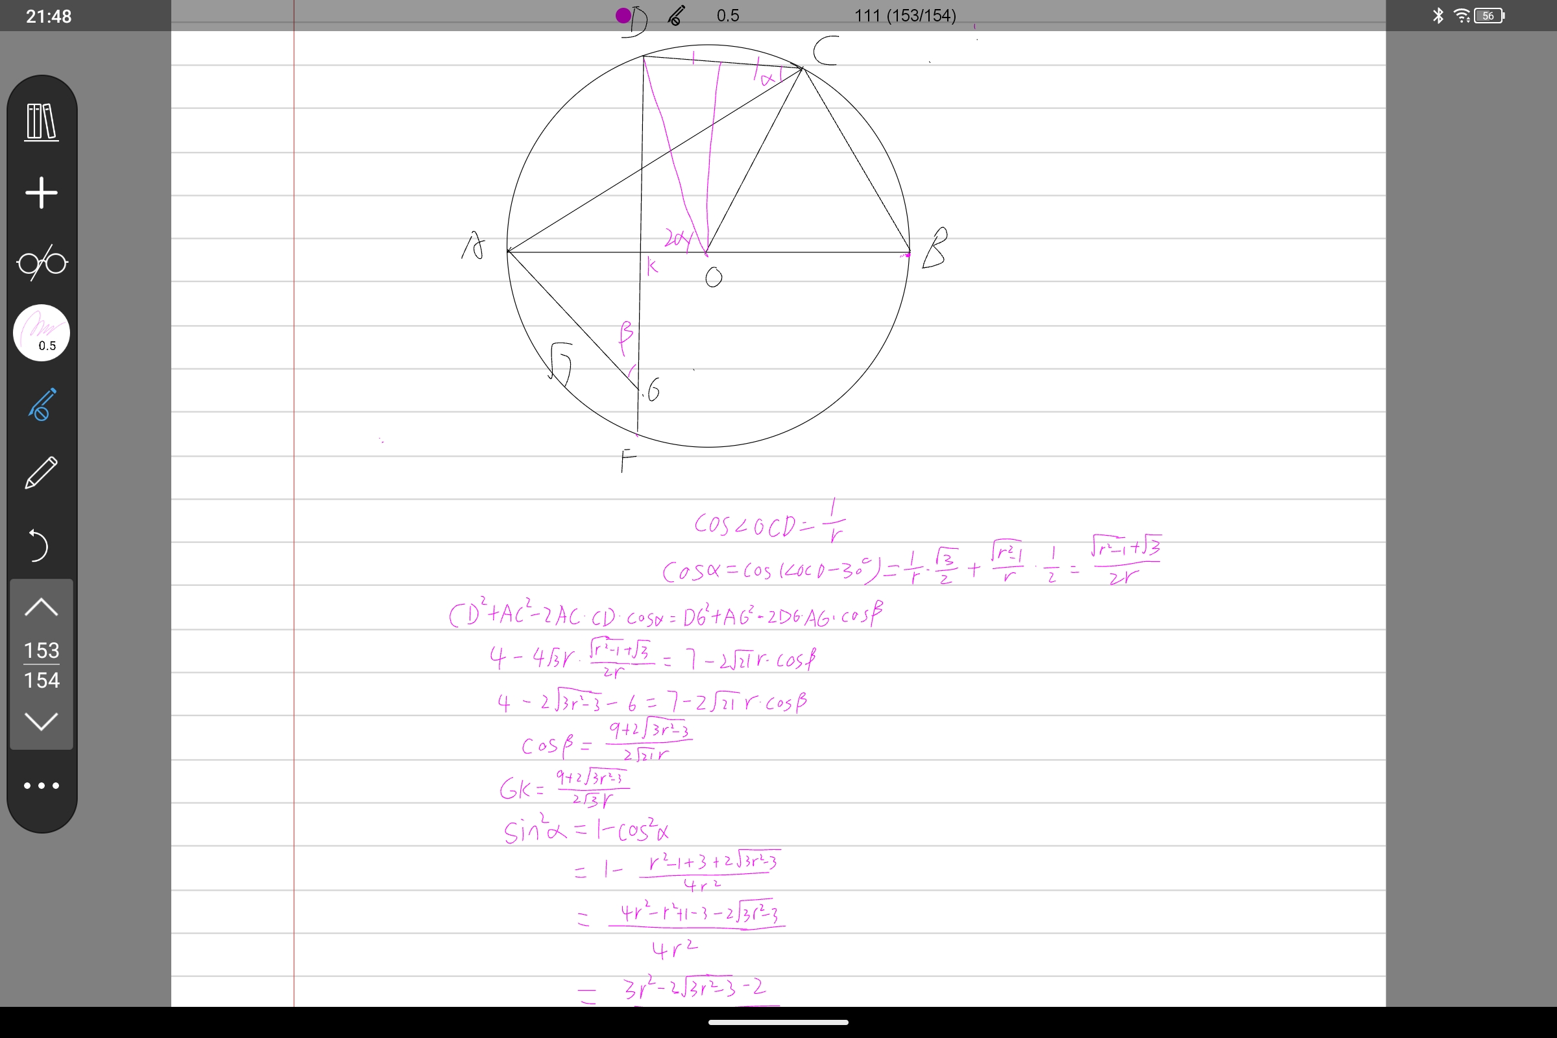
Task: Tap the 21:48 clock in status bar
Action: coord(48,16)
